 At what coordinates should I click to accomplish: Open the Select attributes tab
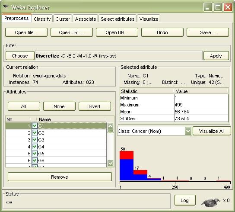(x=117, y=19)
